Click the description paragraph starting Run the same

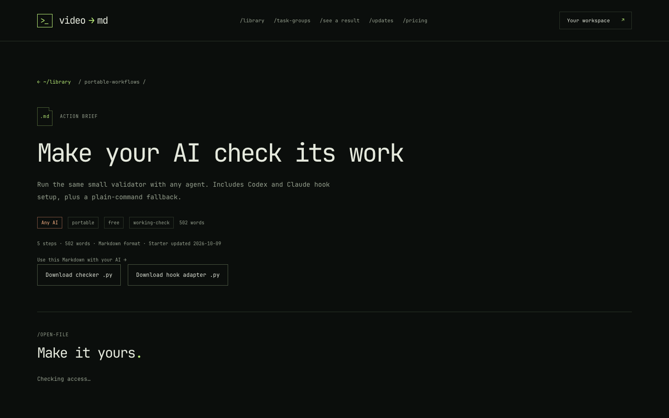coord(184,191)
